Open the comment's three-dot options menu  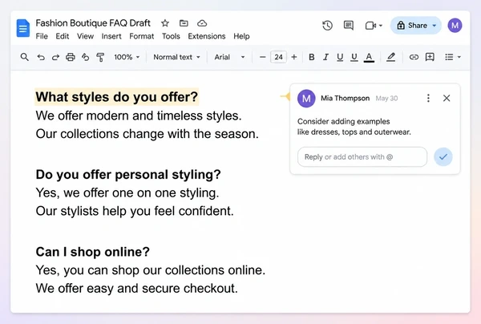point(428,98)
